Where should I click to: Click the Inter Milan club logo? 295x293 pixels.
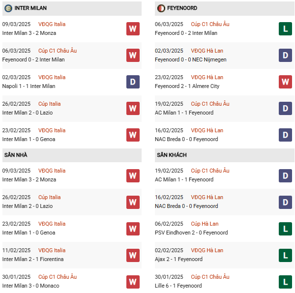pos(8,8)
